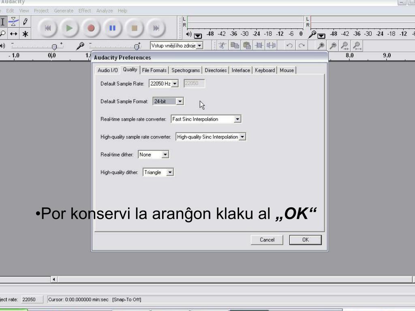This screenshot has height=311, width=415.
Task: Click the Skip to End button
Action: [156, 28]
